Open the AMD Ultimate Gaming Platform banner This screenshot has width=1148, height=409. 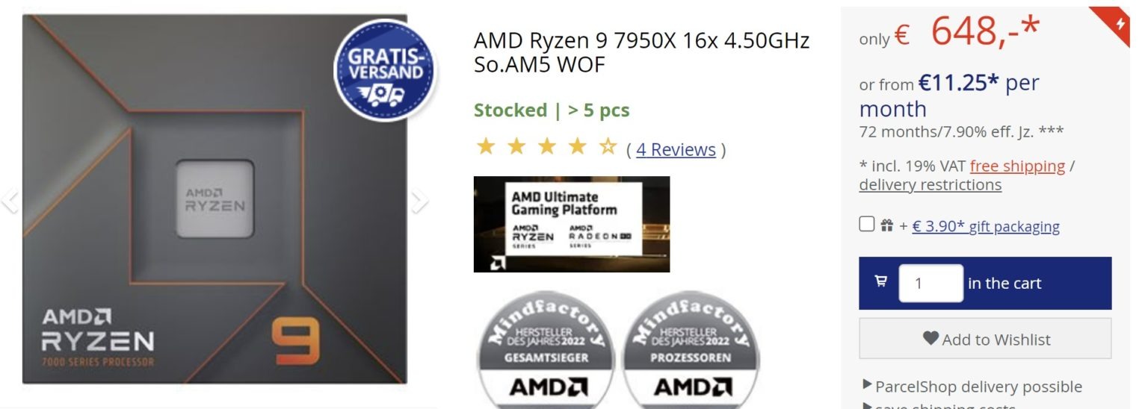[x=572, y=224]
